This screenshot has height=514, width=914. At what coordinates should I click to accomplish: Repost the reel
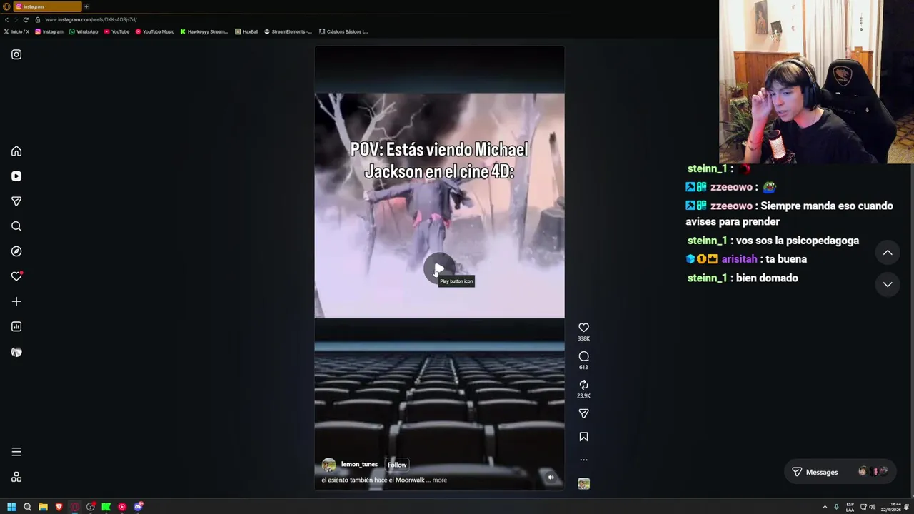(583, 385)
